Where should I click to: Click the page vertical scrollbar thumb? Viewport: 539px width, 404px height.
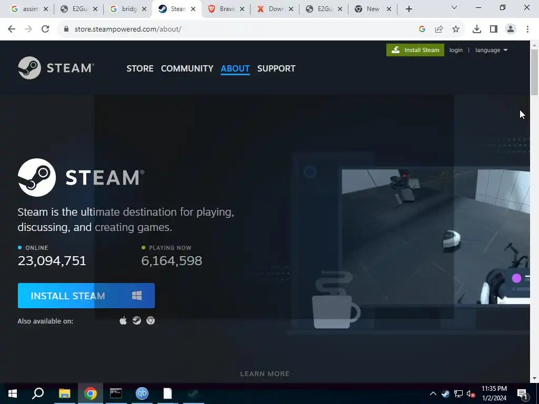(535, 72)
